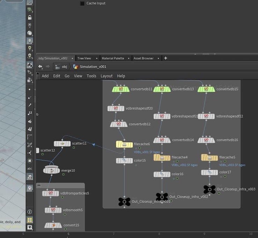Image resolution: width=258 pixels, height=238 pixels.
Task: Toggle the eye visibility icon at sidebar bottom
Action: pyautogui.click(x=30, y=227)
